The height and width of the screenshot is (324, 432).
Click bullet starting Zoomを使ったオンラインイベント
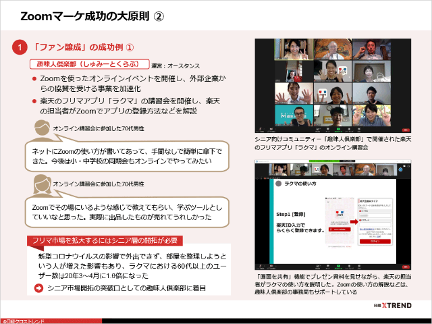point(133,84)
